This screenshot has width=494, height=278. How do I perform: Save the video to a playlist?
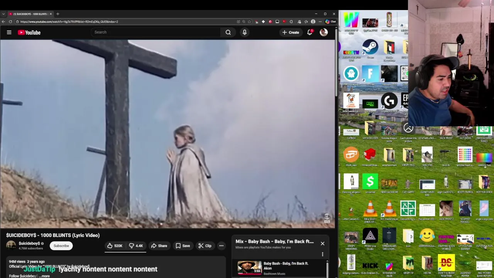pyautogui.click(x=183, y=246)
